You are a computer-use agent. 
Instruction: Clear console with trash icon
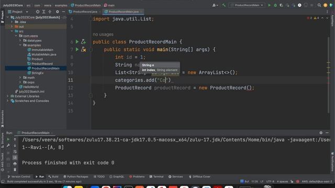15,170
